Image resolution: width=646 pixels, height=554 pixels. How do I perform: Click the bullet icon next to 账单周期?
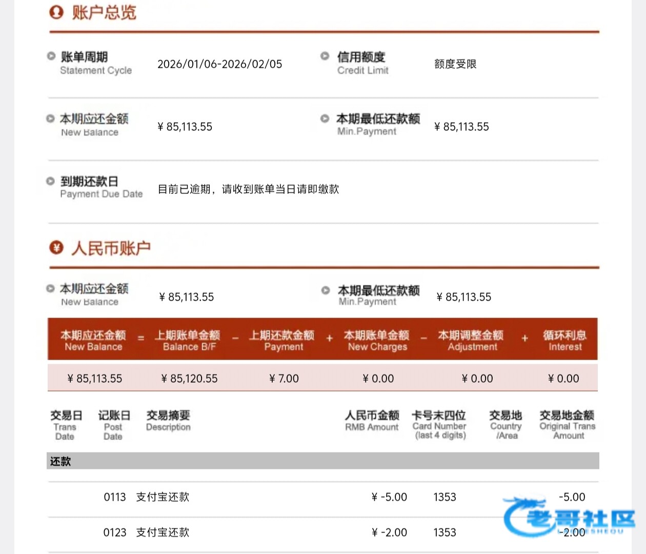pos(51,56)
